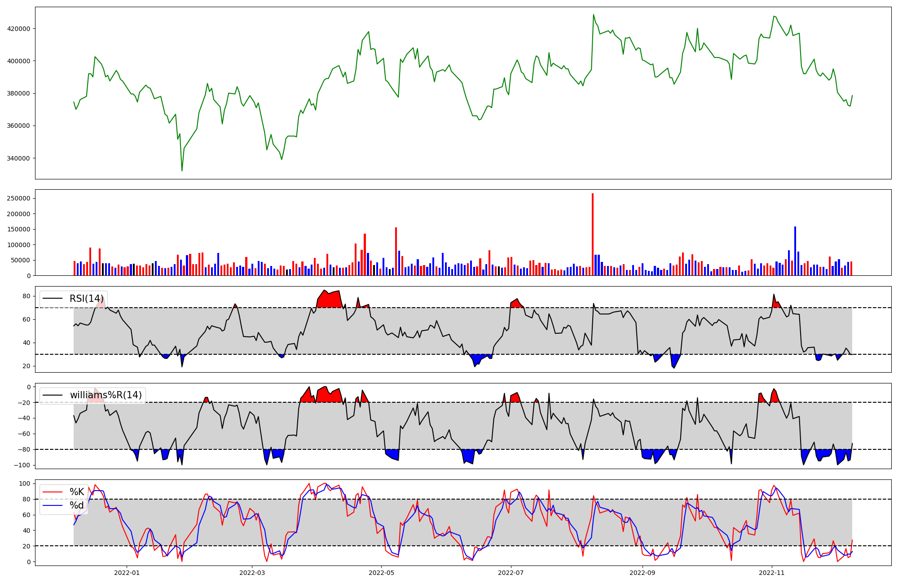
Task: Click the 250000 volume axis label
Action: [18, 198]
